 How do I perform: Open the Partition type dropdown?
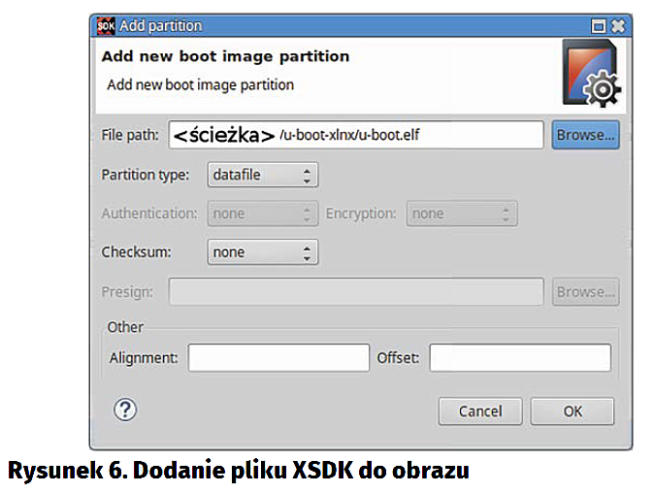263,175
